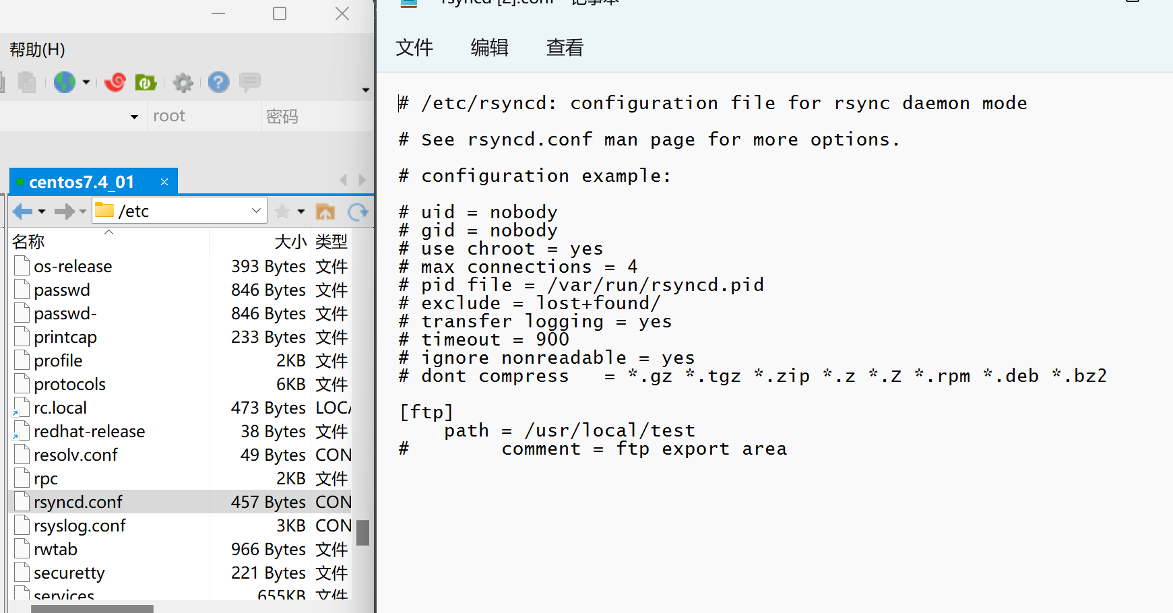The height and width of the screenshot is (613, 1173).
Task: Go back with the blue left arrow
Action: pos(22,212)
